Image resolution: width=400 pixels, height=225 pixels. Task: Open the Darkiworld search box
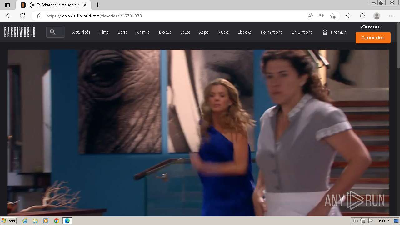tap(56, 32)
